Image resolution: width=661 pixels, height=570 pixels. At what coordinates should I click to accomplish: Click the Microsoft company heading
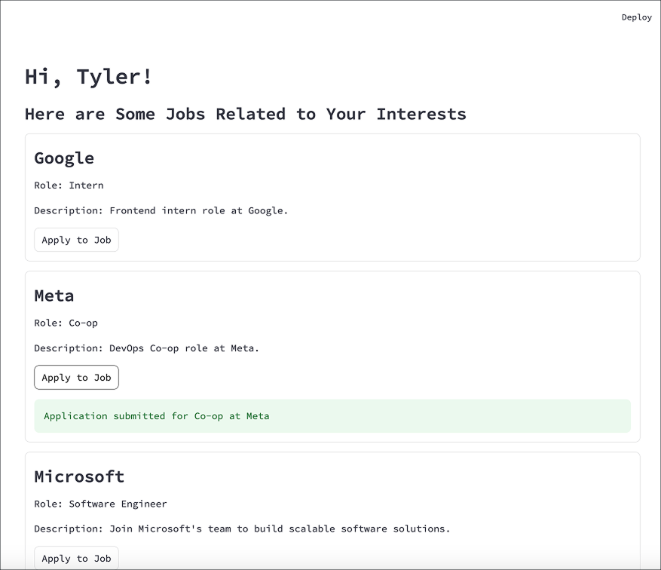coord(79,477)
